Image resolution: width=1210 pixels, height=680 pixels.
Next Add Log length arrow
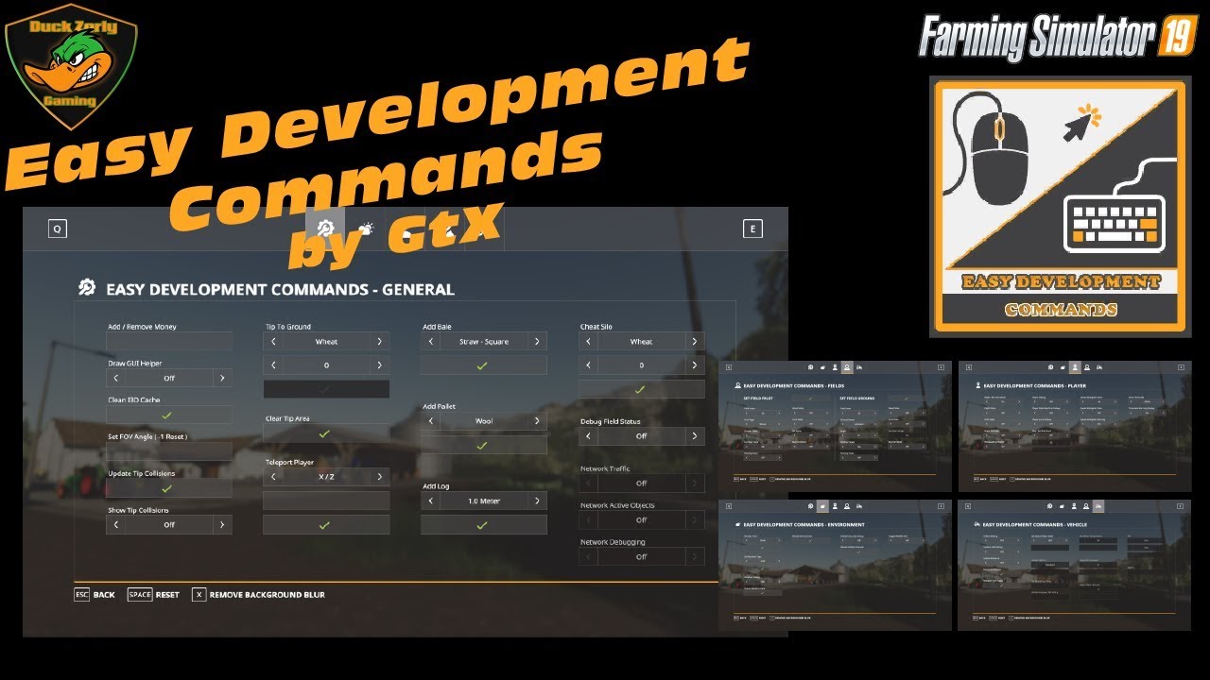pos(537,501)
